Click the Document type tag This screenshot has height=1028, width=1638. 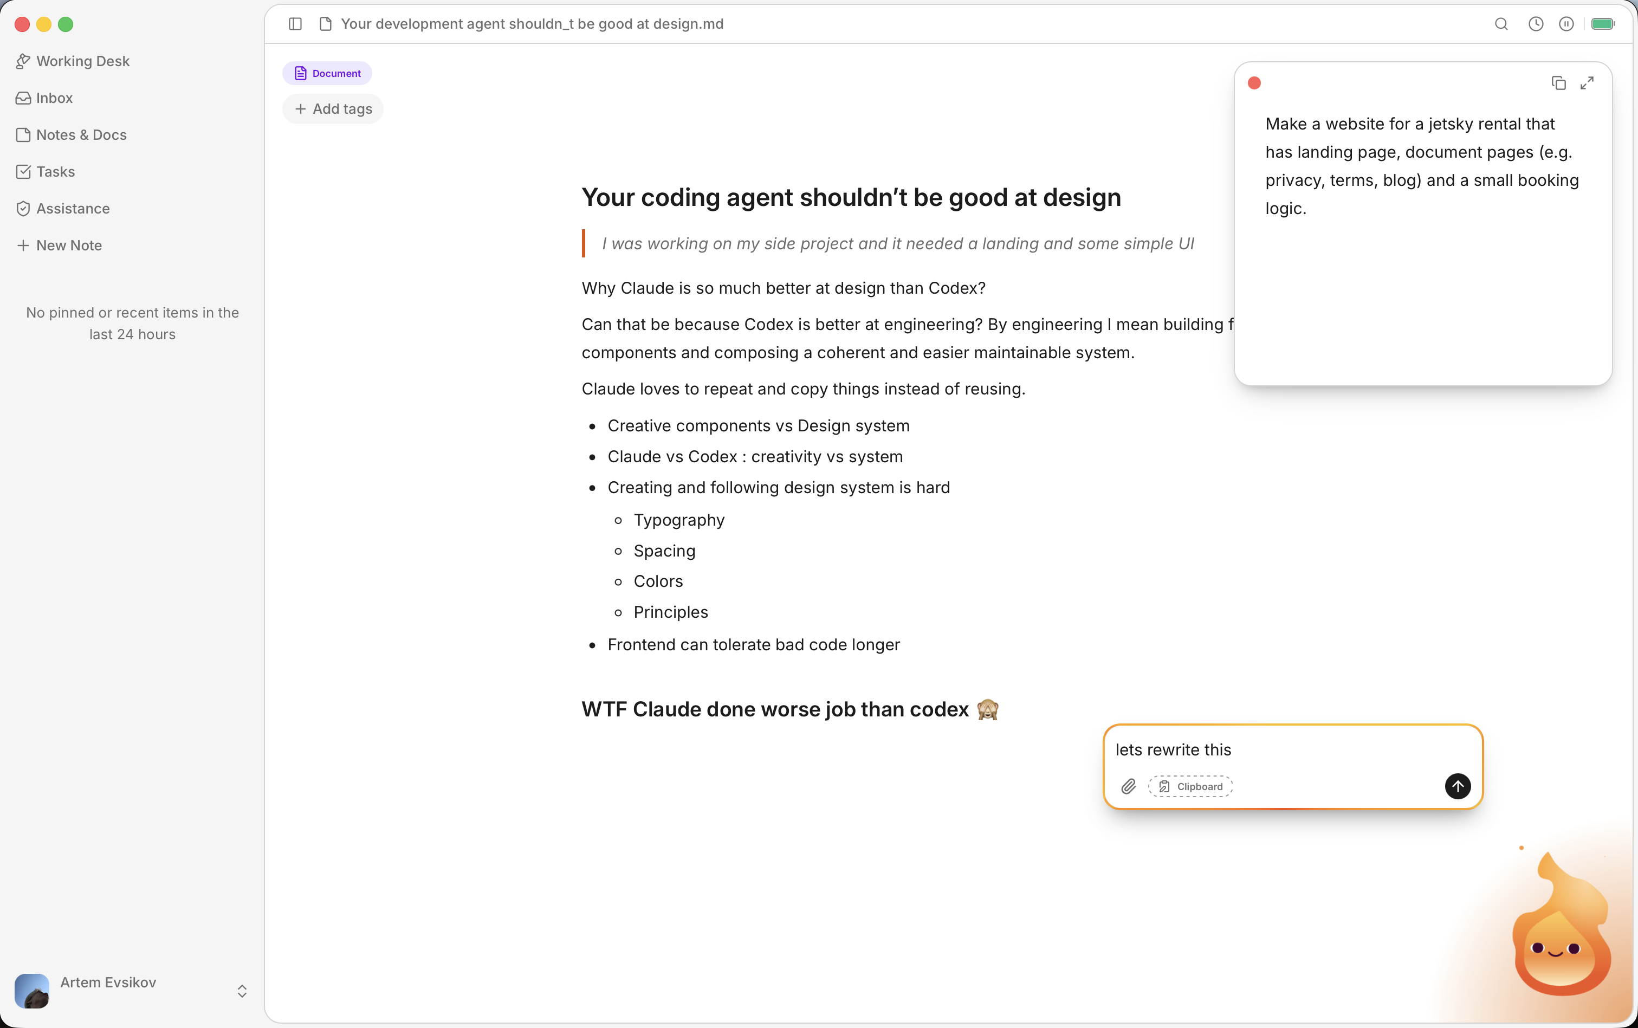328,74
